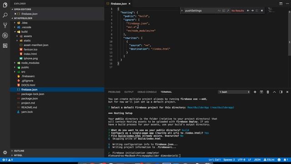Change file encoding UTF-8

click(241, 160)
